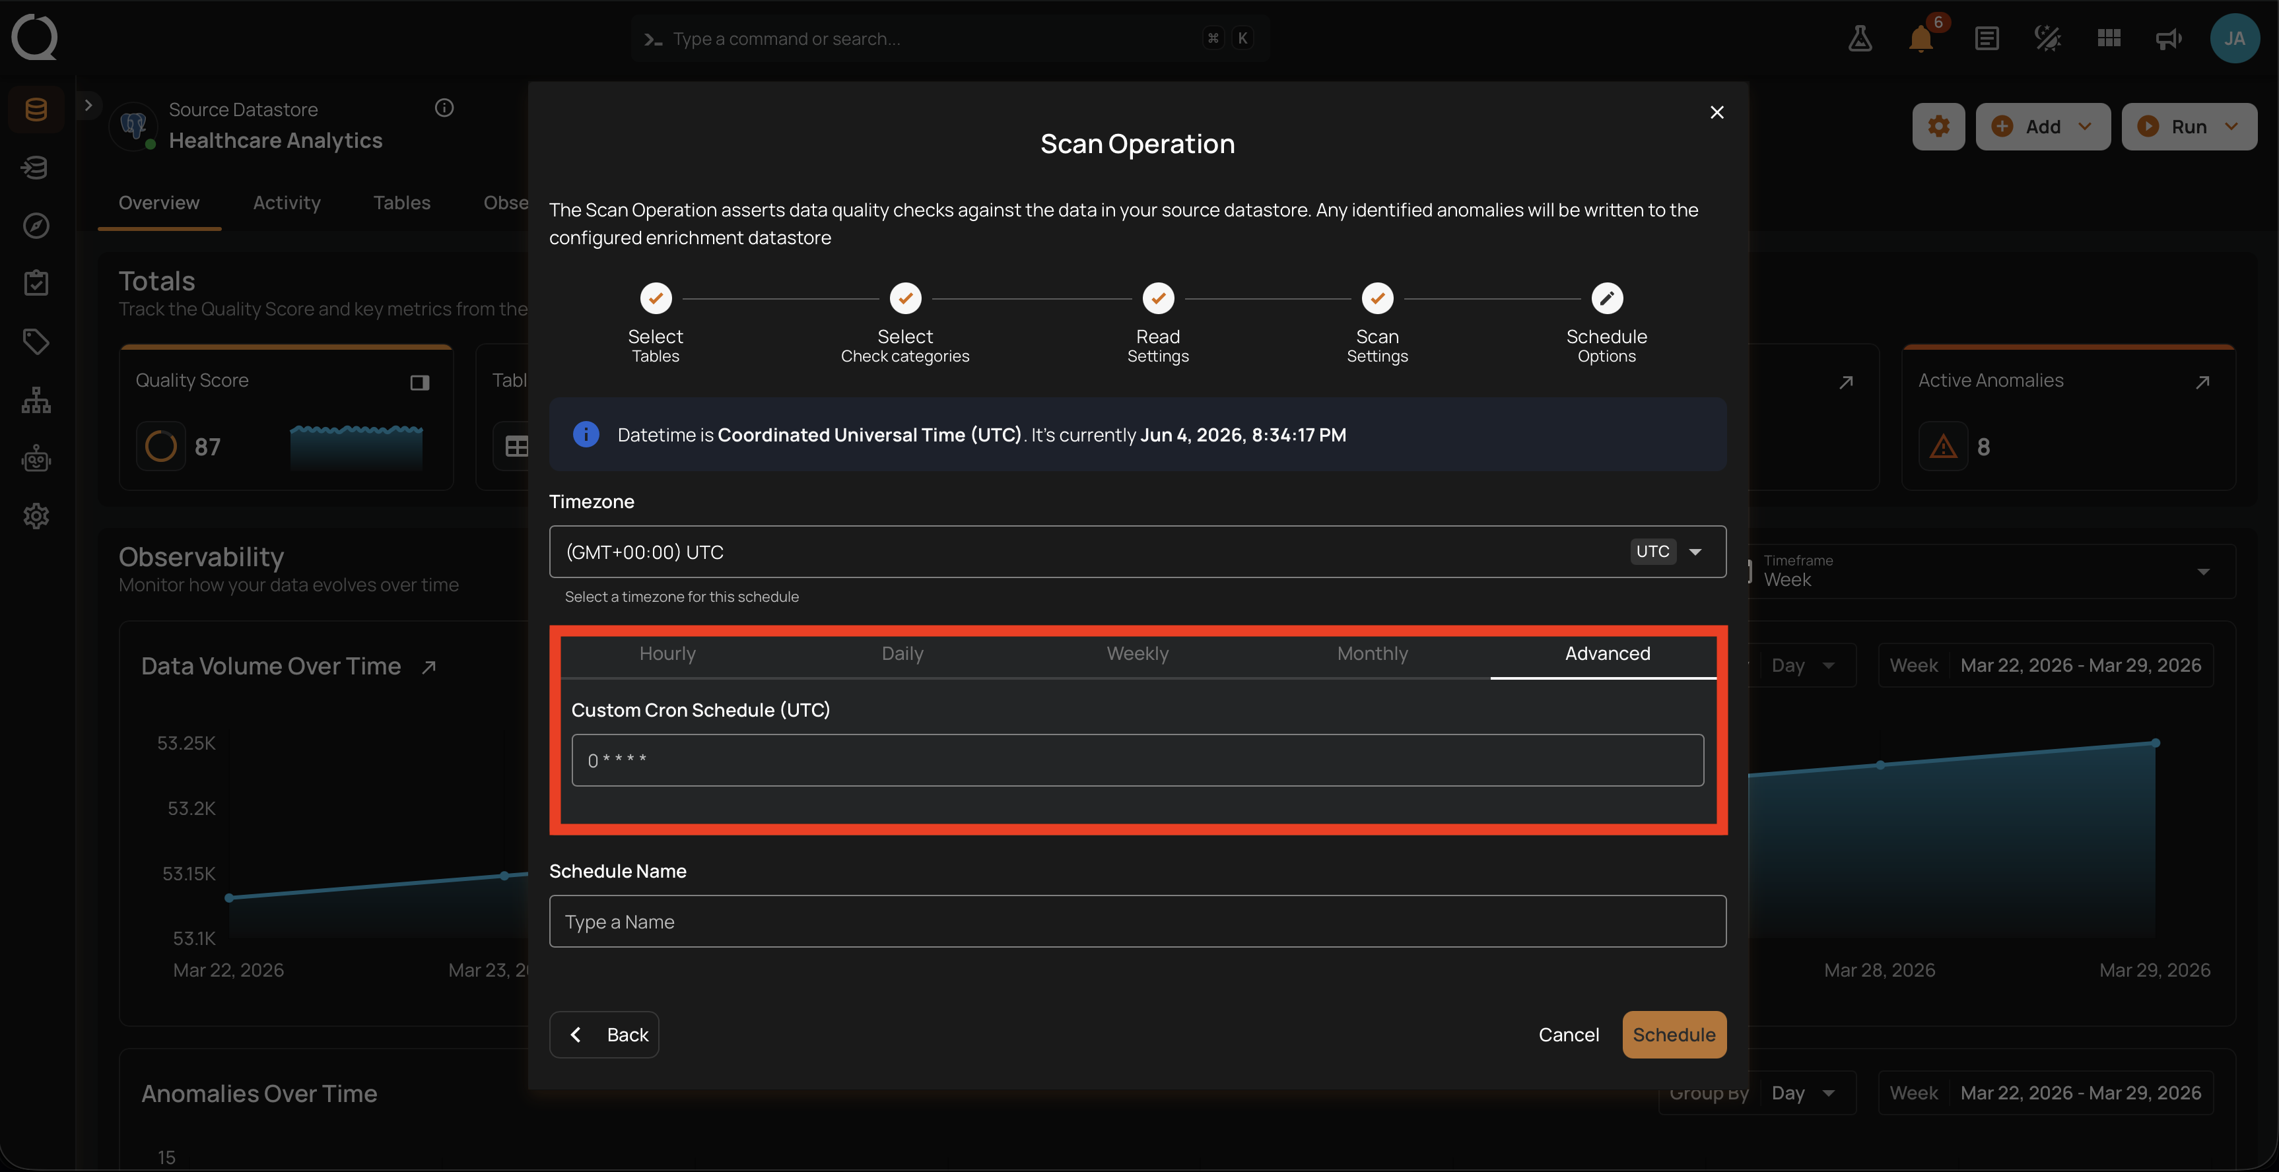Open the Timeframe Week dropdown

click(x=1990, y=571)
